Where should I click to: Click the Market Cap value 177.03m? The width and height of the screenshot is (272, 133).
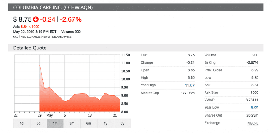click(x=187, y=93)
